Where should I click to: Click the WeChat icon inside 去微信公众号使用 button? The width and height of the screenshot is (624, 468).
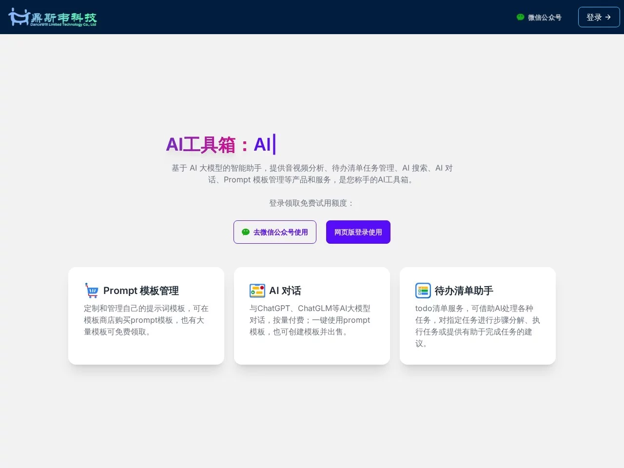pyautogui.click(x=246, y=232)
